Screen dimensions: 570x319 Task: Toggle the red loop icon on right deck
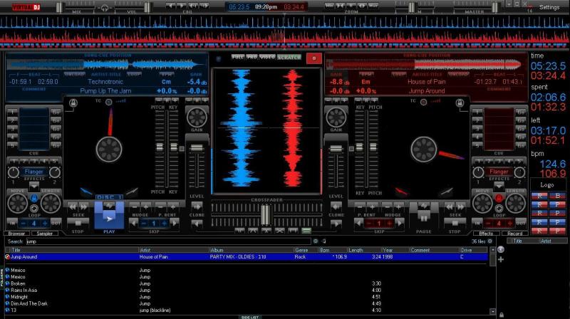(499, 198)
